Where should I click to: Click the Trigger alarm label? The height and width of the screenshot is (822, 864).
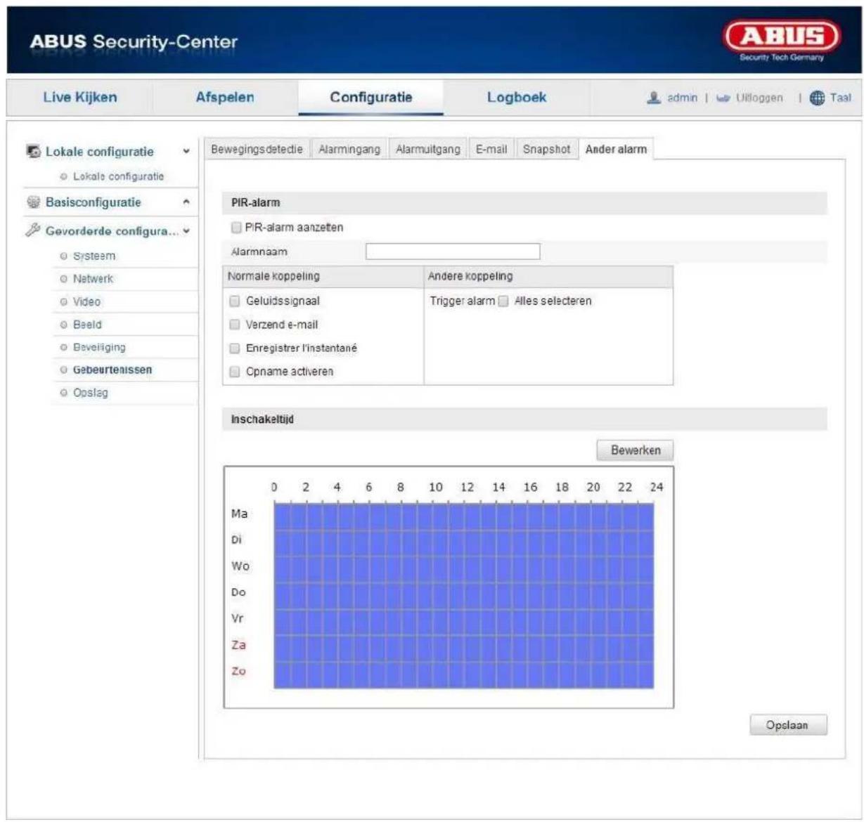pyautogui.click(x=463, y=301)
